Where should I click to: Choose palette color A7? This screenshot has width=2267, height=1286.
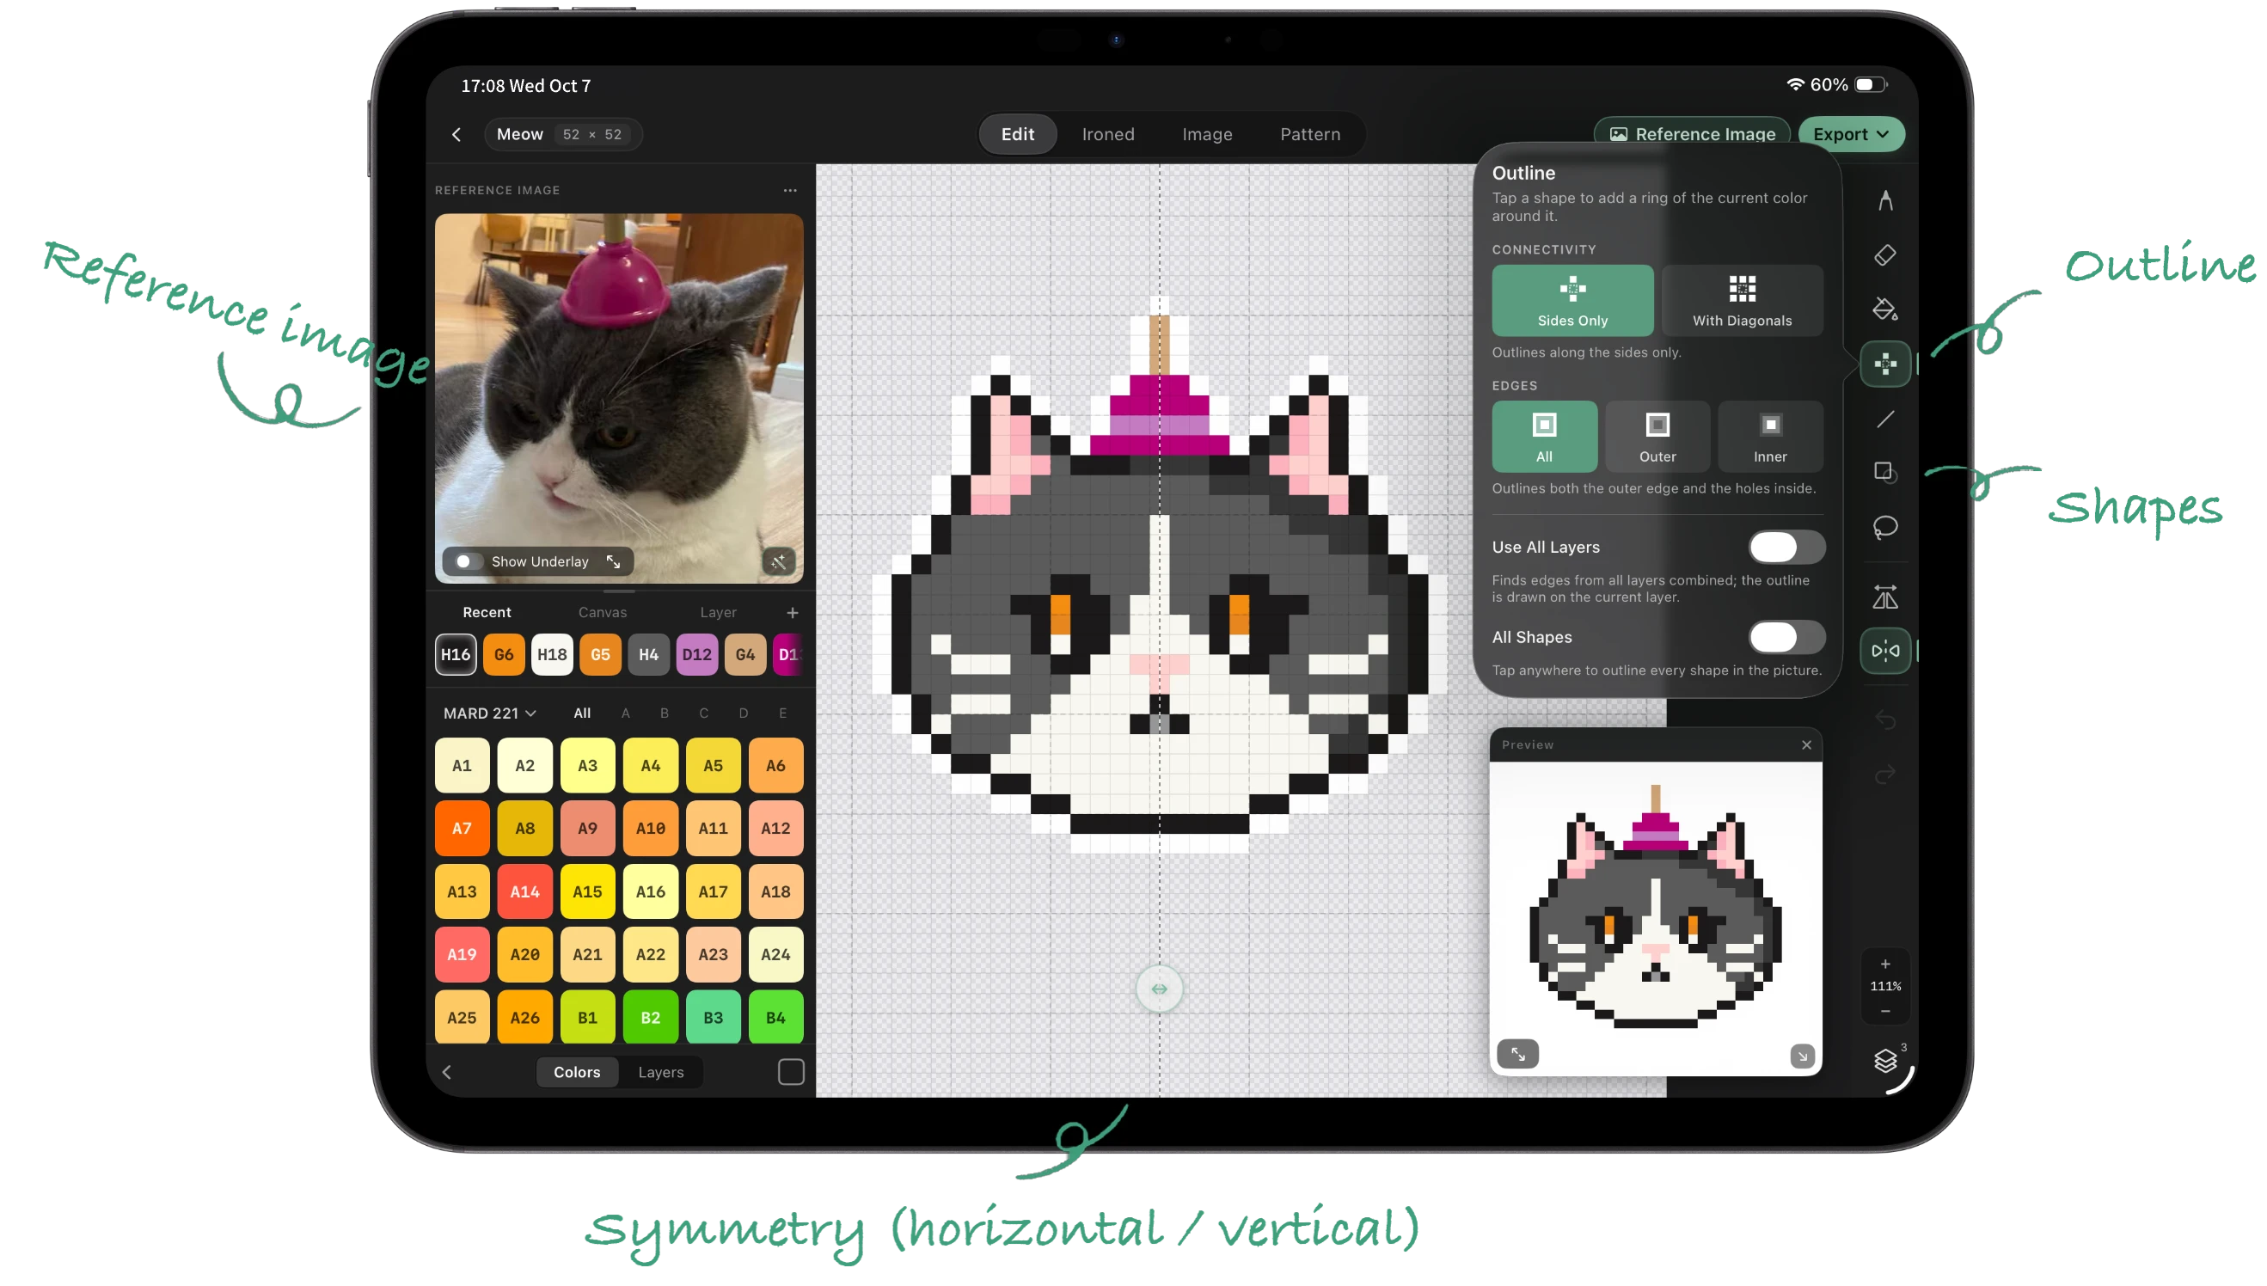pyautogui.click(x=462, y=829)
